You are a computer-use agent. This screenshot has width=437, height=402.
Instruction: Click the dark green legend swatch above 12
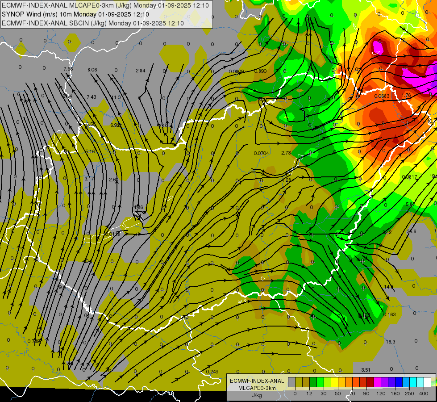(x=313, y=382)
